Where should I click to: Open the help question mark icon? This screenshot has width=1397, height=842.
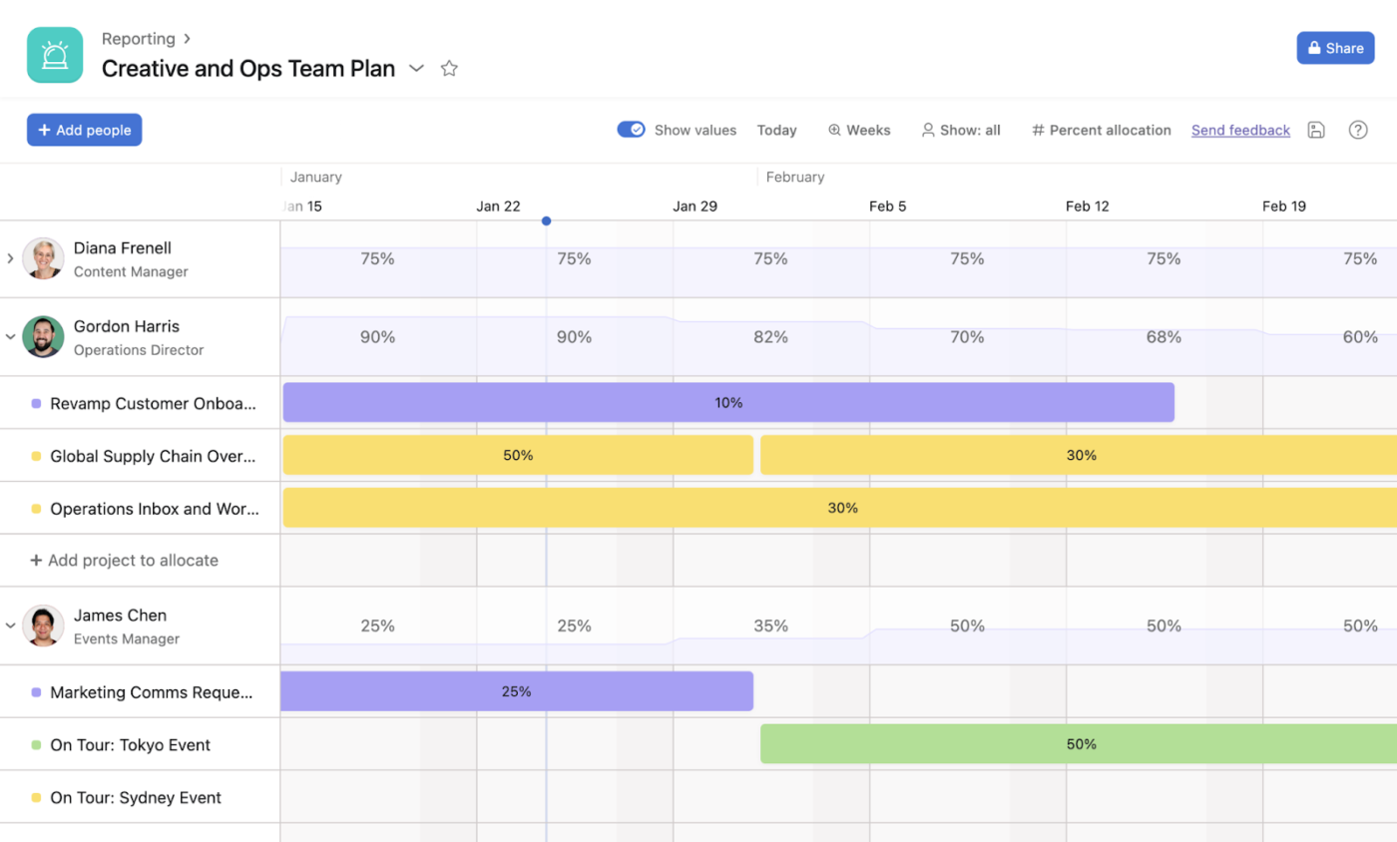click(1358, 130)
